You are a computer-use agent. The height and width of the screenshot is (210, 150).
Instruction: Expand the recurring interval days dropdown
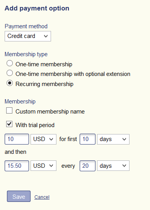(x=113, y=166)
